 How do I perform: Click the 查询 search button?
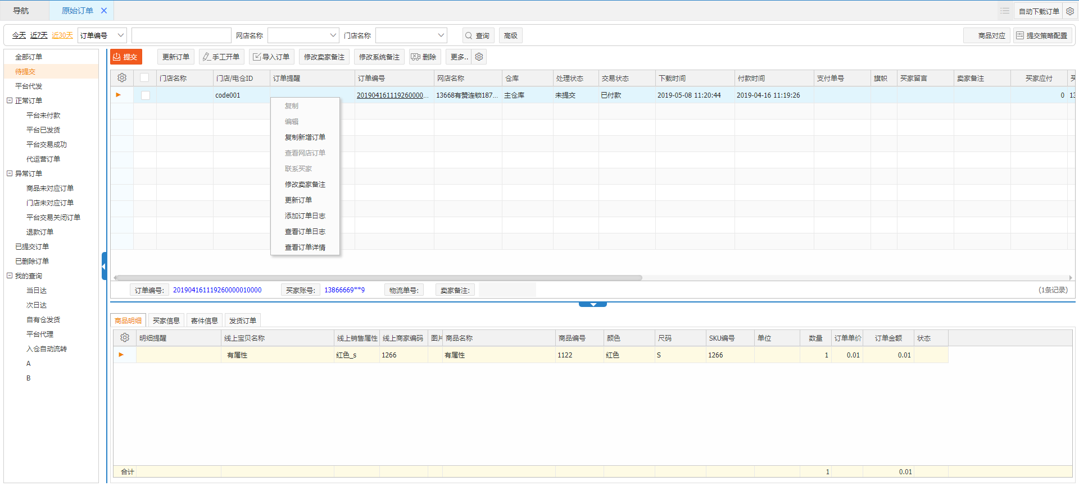(478, 35)
